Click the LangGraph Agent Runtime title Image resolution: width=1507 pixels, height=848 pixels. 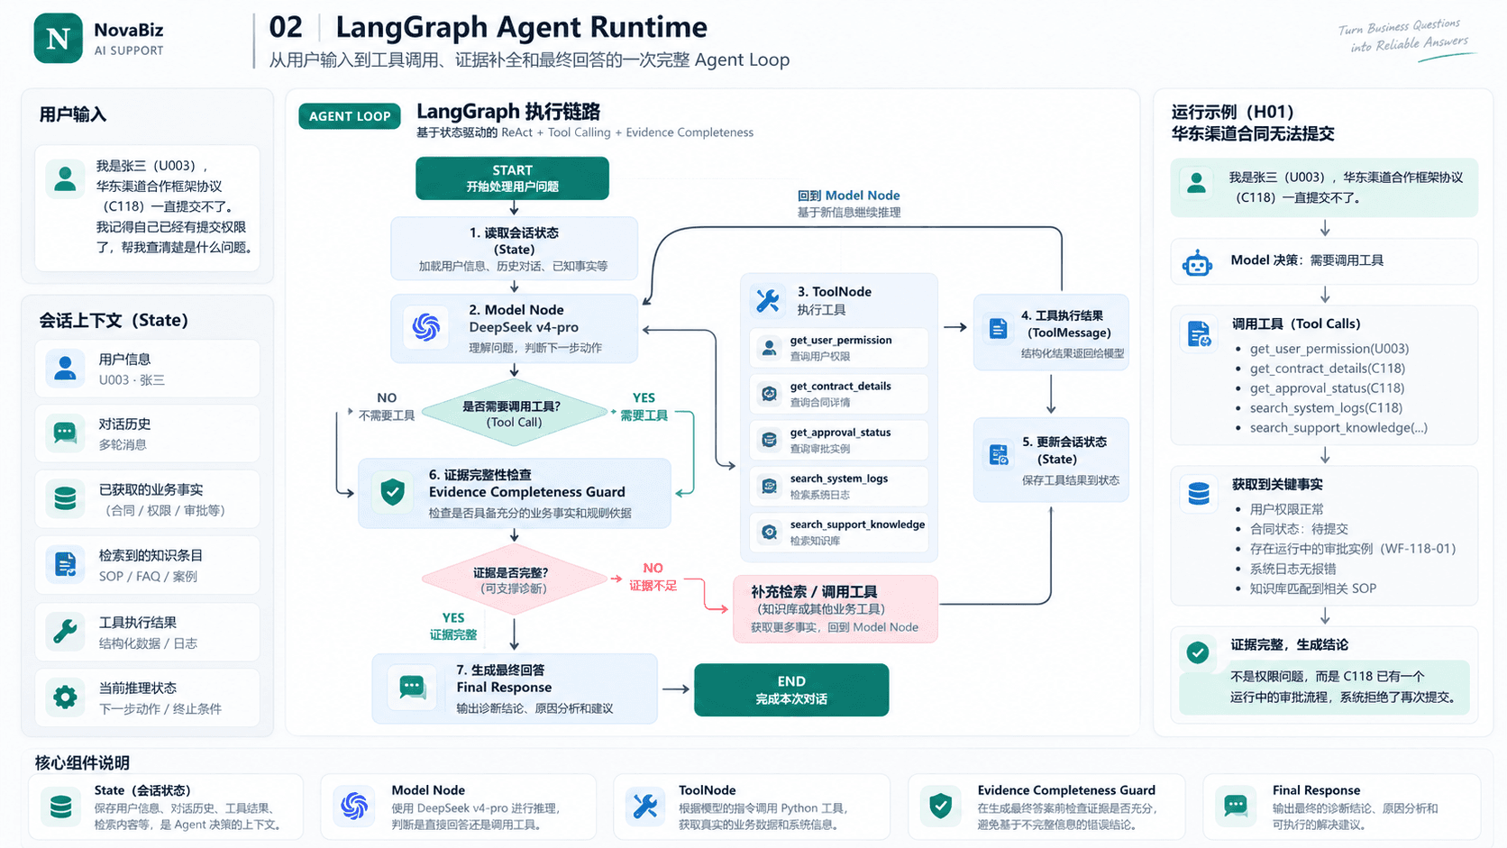pos(522,27)
